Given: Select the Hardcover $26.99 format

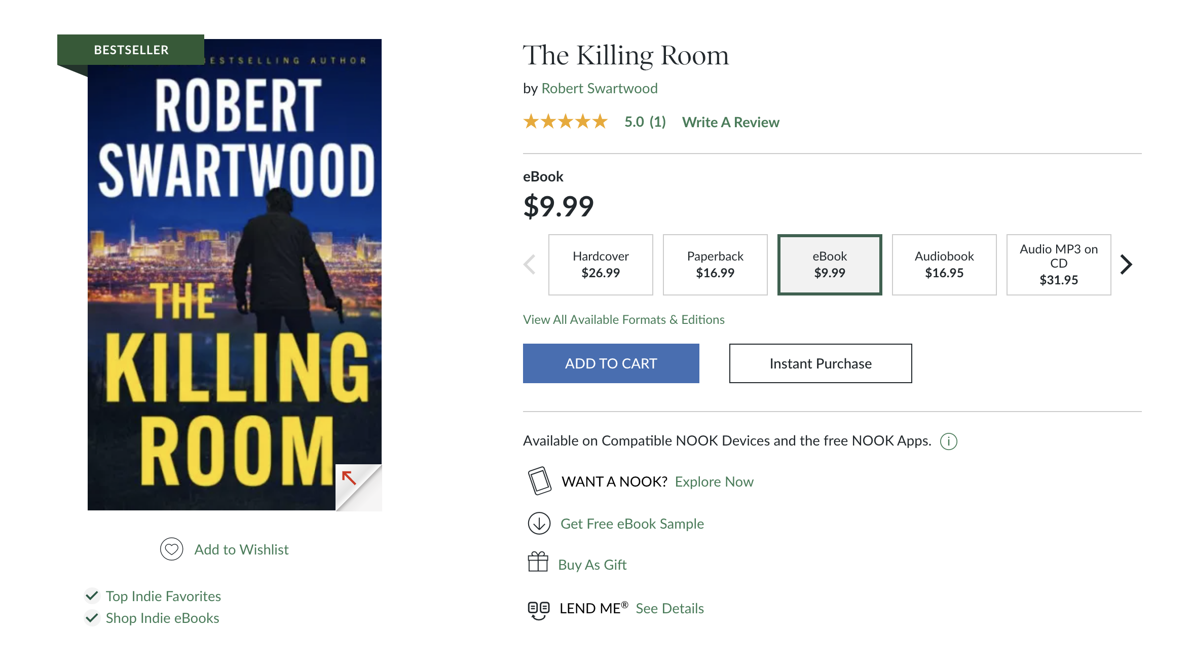Looking at the screenshot, I should tap(601, 265).
